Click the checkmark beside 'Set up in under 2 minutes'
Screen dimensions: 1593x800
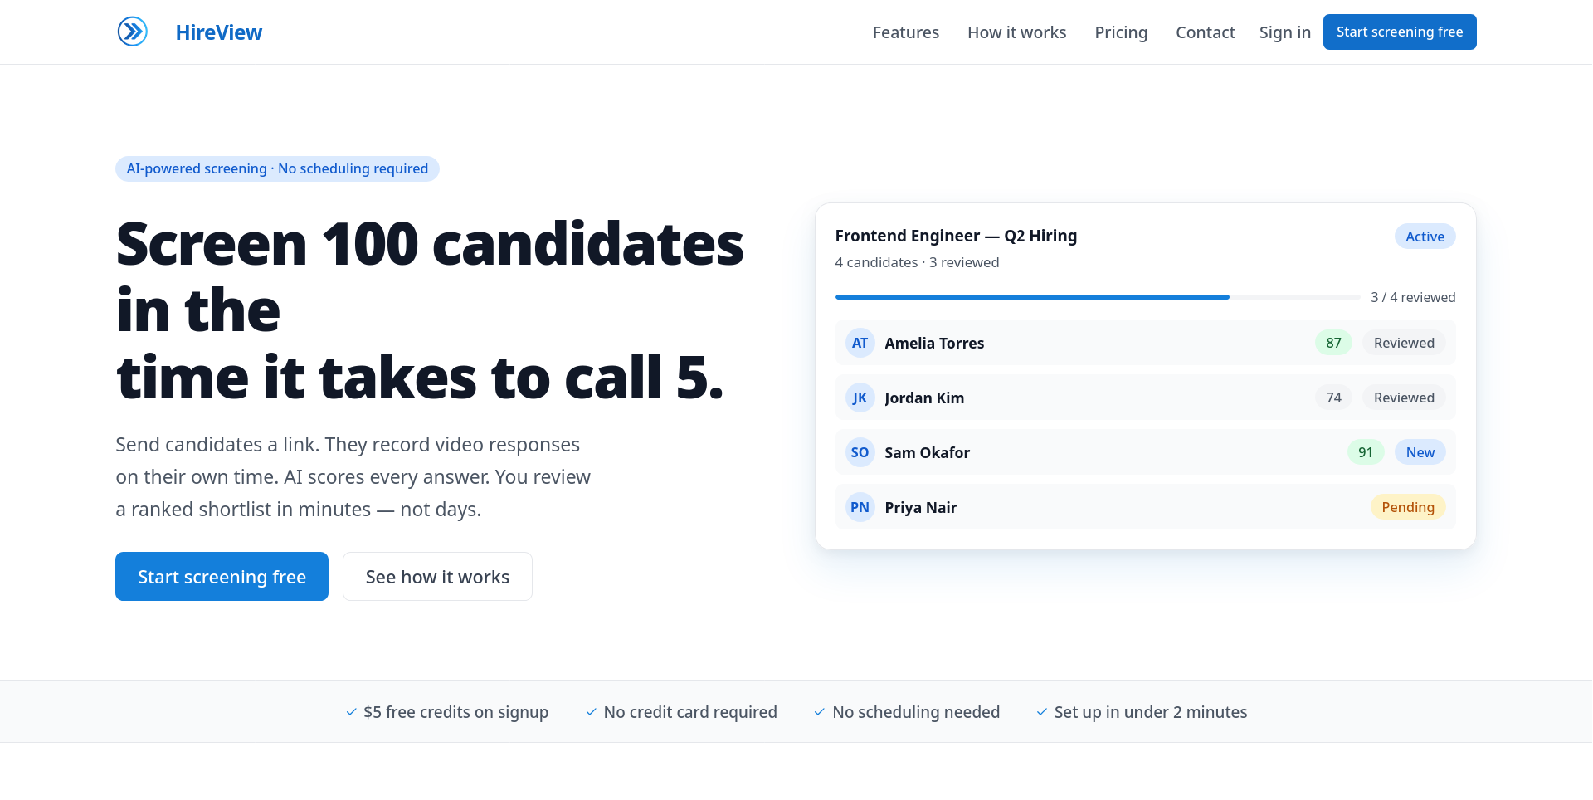pos(1040,712)
